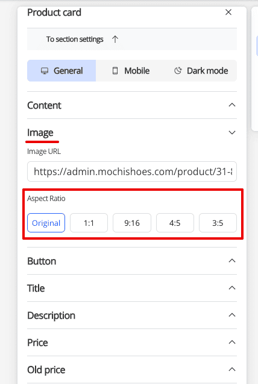The height and width of the screenshot is (384, 258).
Task: Switch to the Dark mode tab
Action: tap(201, 71)
